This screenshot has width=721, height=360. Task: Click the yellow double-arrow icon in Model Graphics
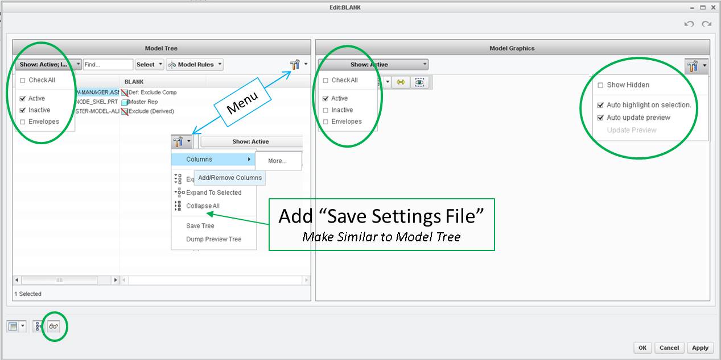(x=401, y=82)
